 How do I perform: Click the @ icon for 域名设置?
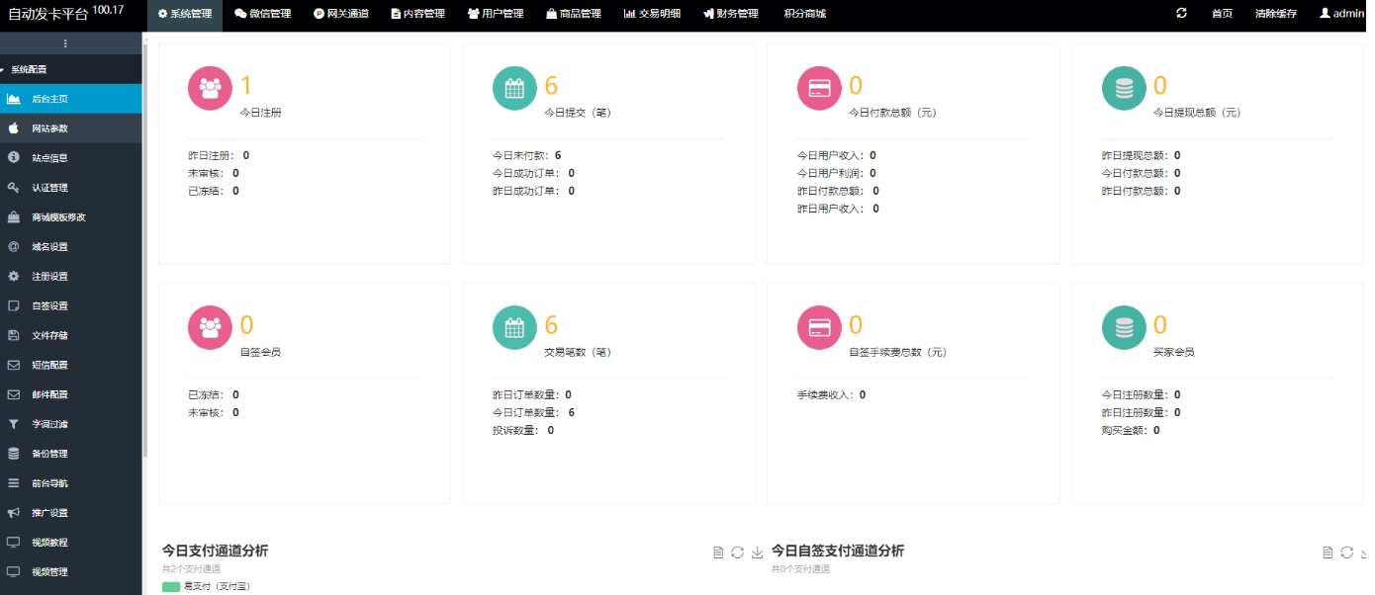click(x=14, y=247)
